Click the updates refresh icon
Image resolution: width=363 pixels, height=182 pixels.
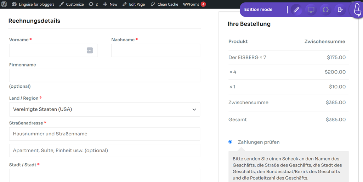(x=91, y=4)
